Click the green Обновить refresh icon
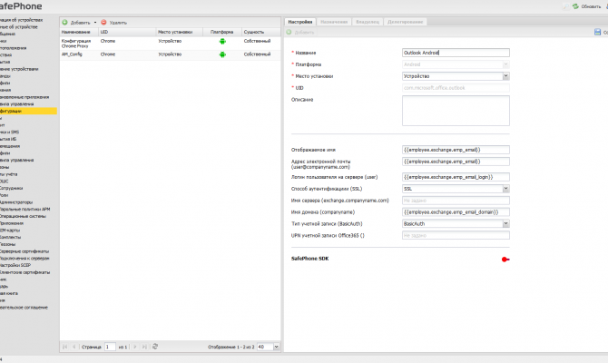Viewport: 608px width, 363px height. 575,6
